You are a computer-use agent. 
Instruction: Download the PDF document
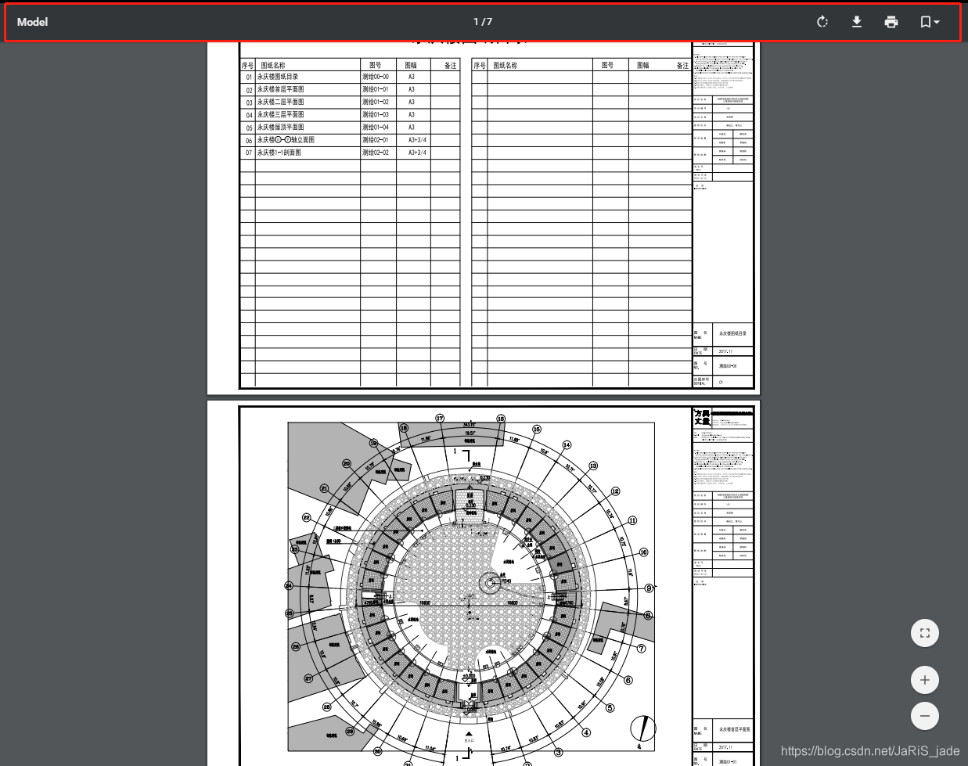click(857, 22)
